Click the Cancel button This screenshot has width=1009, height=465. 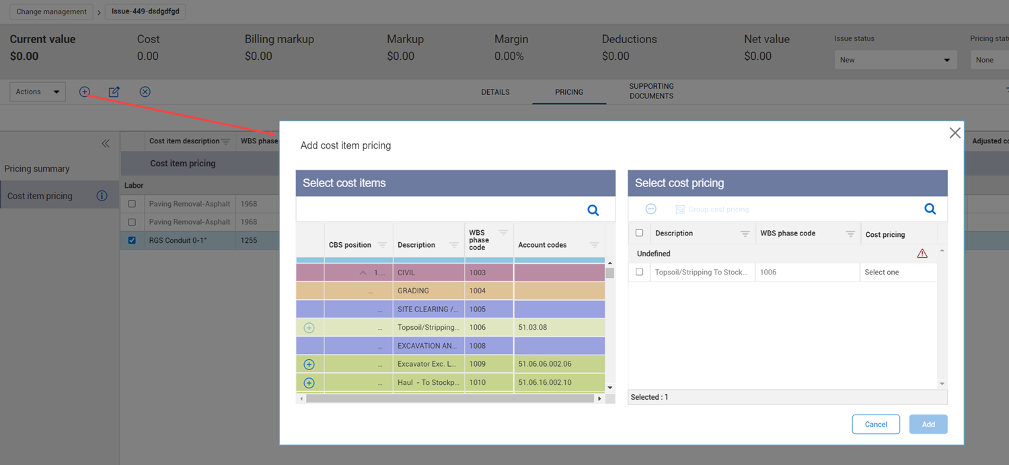pos(875,424)
